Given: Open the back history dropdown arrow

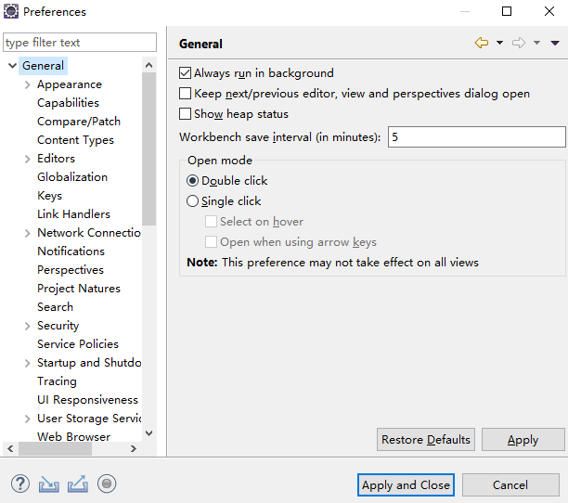Looking at the screenshot, I should pyautogui.click(x=499, y=43).
